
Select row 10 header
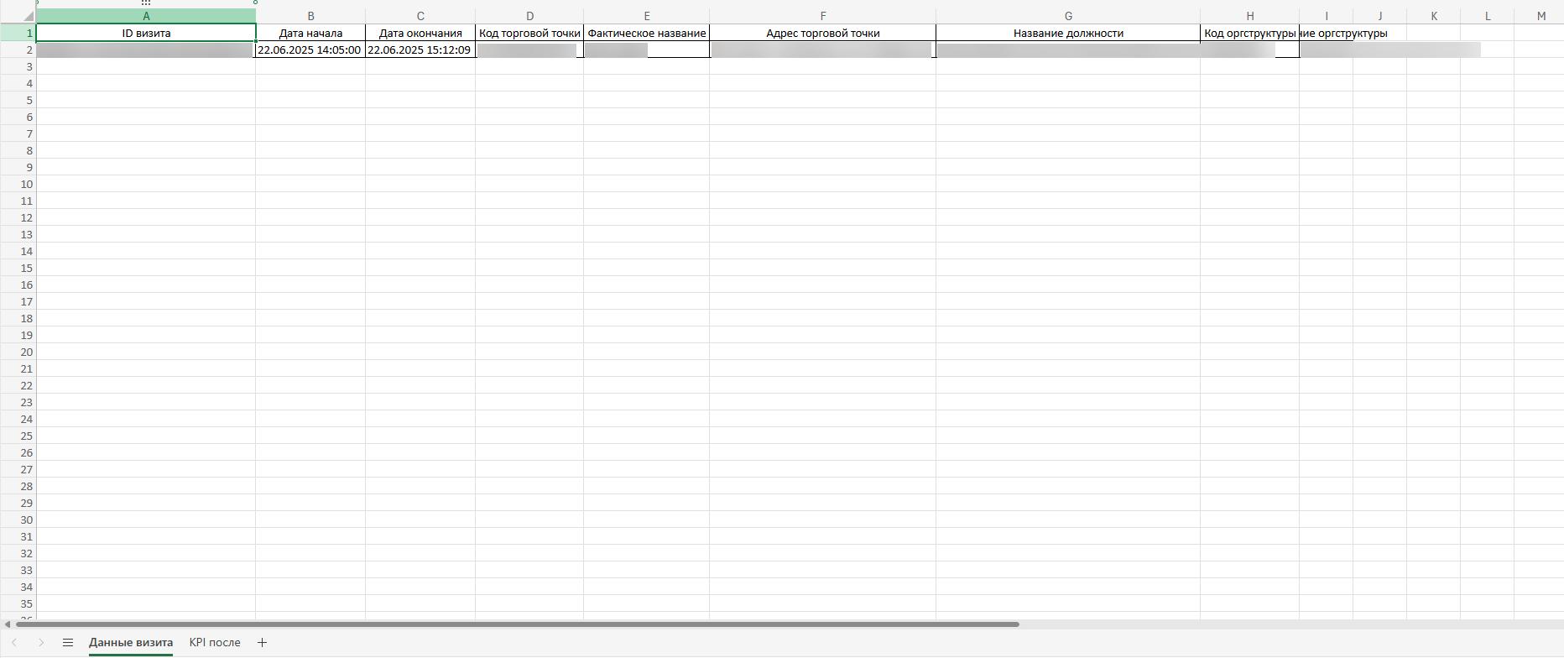point(18,184)
